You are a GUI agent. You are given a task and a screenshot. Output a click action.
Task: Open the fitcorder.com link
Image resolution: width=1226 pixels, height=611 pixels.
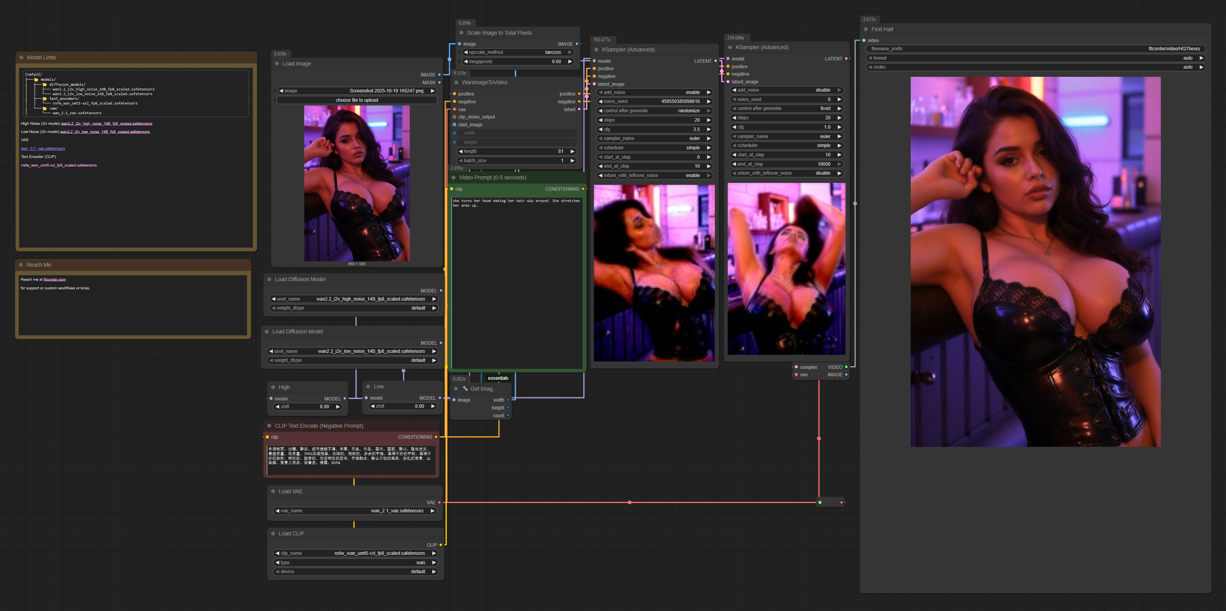coord(55,280)
